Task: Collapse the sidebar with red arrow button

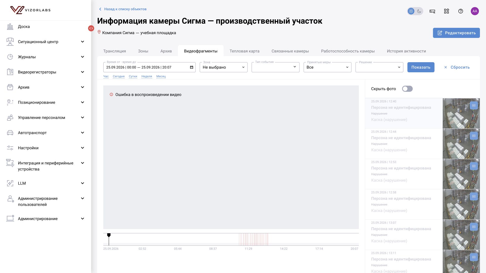Action: [x=91, y=28]
